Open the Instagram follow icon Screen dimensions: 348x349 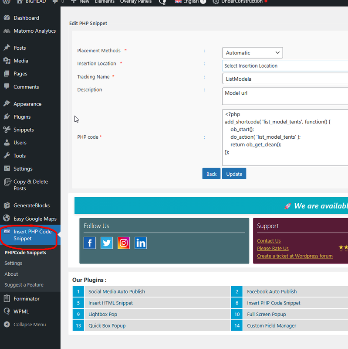click(x=124, y=243)
